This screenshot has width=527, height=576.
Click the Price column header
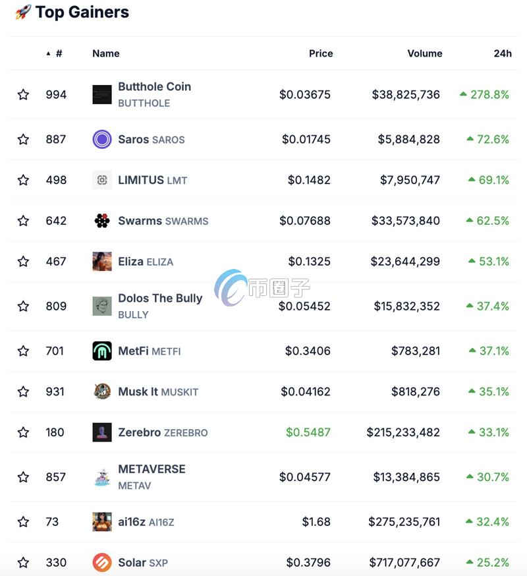pos(321,53)
